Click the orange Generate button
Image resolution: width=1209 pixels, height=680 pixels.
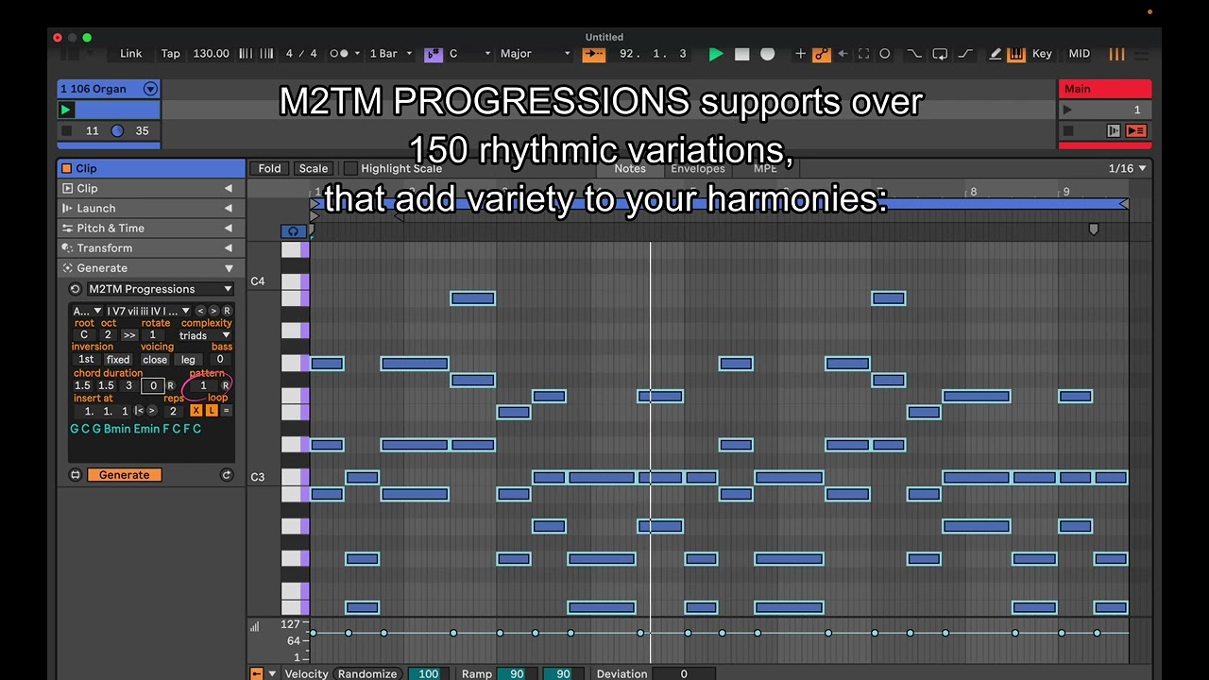point(125,475)
